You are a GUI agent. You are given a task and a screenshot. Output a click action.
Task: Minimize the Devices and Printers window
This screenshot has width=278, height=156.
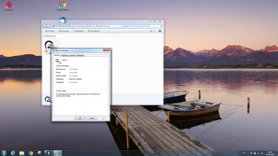point(151,21)
